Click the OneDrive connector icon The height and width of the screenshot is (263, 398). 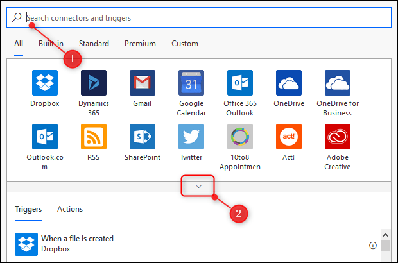[x=289, y=83]
